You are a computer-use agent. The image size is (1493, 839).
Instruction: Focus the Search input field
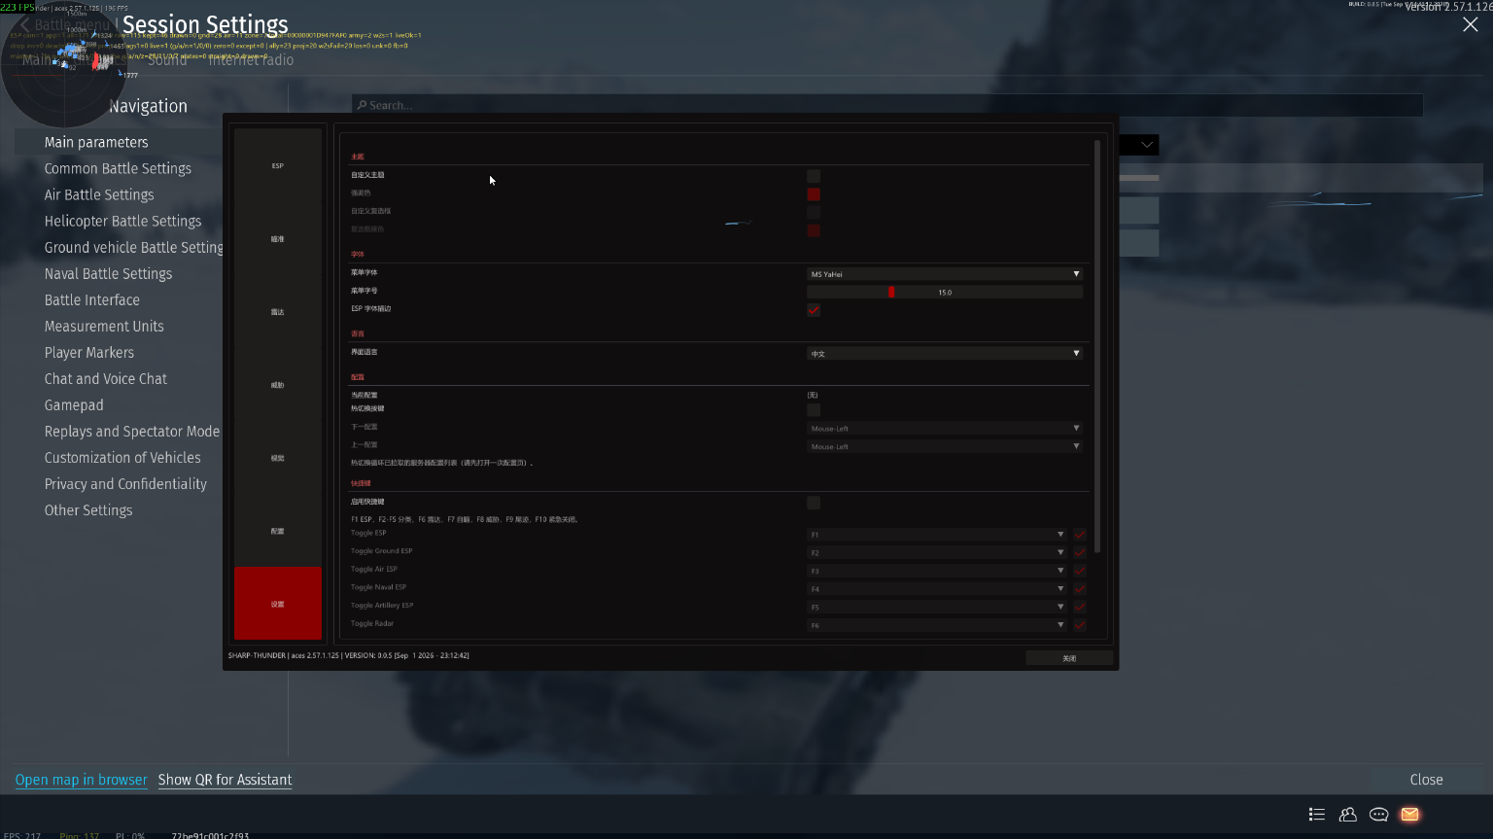[x=887, y=105]
